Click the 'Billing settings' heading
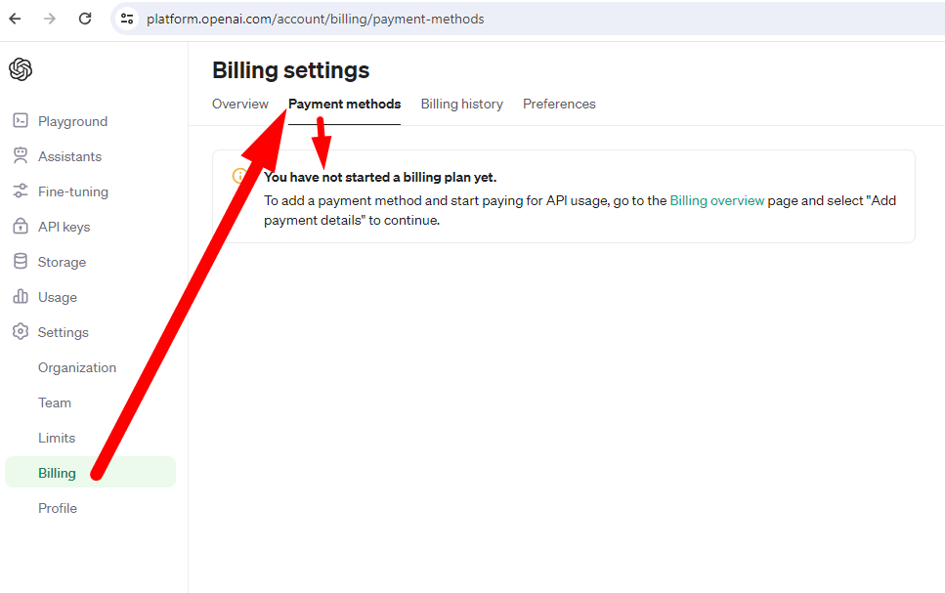 290,70
